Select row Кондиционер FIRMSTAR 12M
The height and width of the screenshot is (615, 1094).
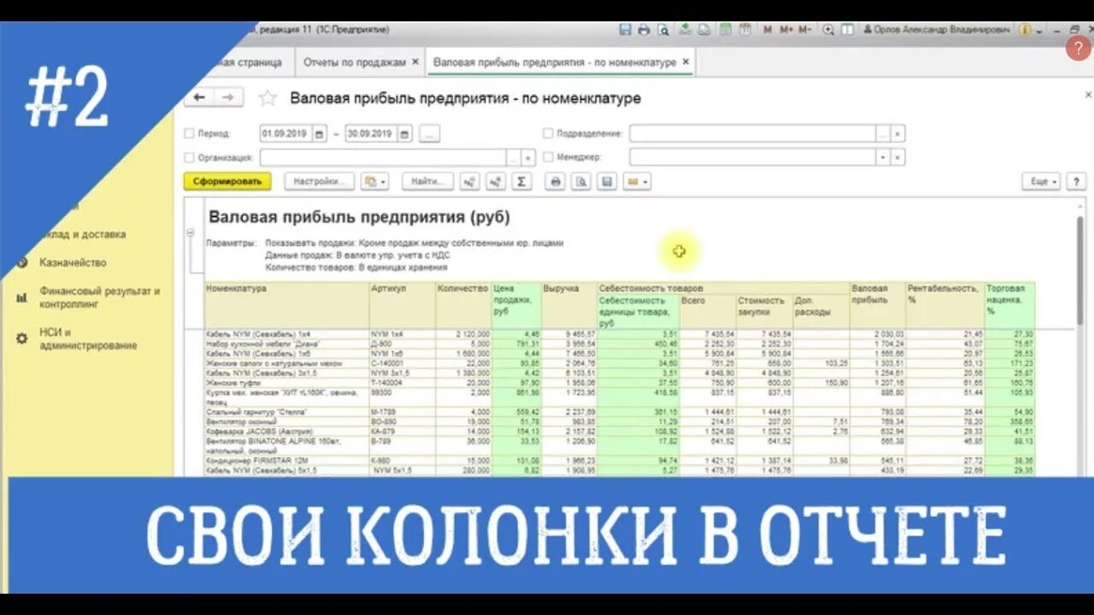(620, 460)
